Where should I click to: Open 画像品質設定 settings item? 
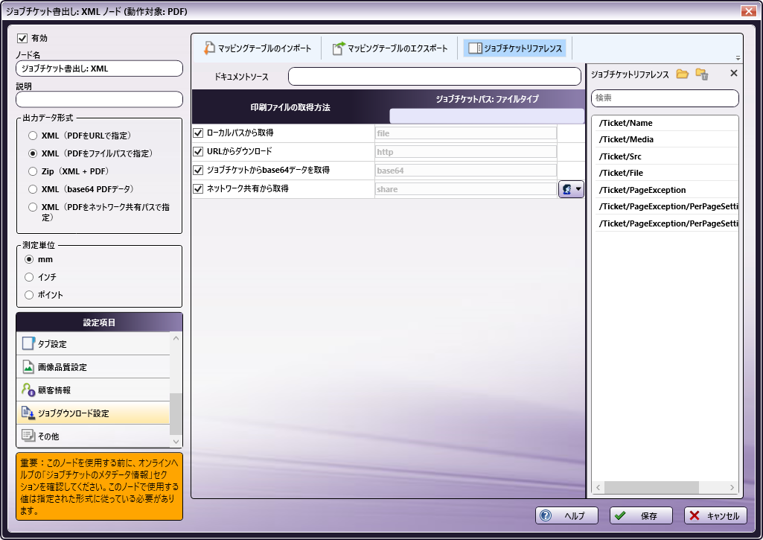tap(93, 366)
